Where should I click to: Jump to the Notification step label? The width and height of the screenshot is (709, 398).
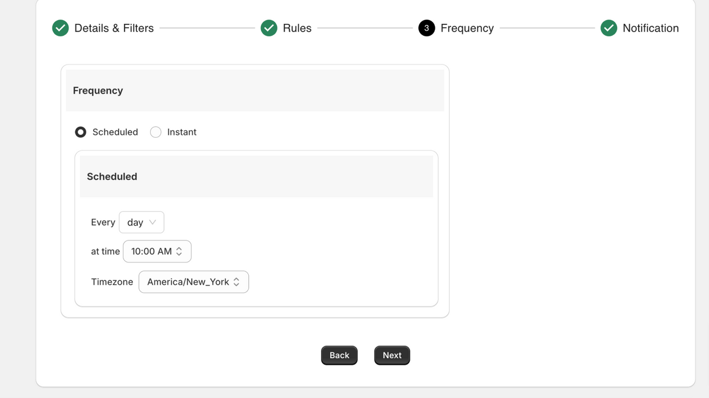651,28
